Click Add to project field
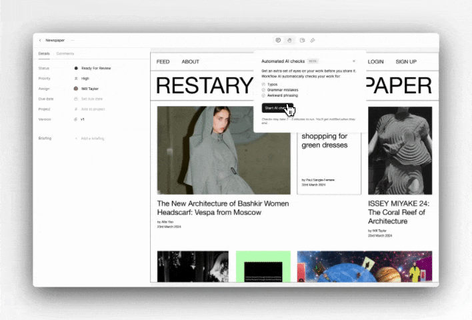 click(x=90, y=109)
